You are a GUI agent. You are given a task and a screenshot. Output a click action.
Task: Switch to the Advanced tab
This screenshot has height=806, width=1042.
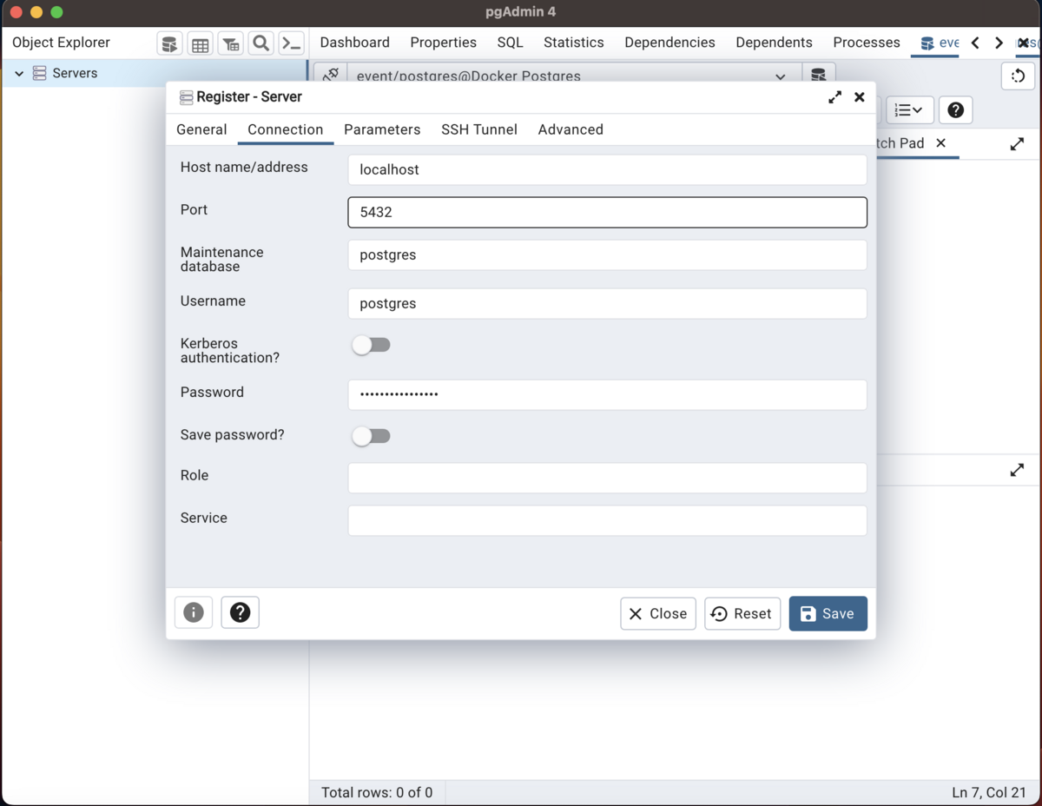tap(570, 129)
